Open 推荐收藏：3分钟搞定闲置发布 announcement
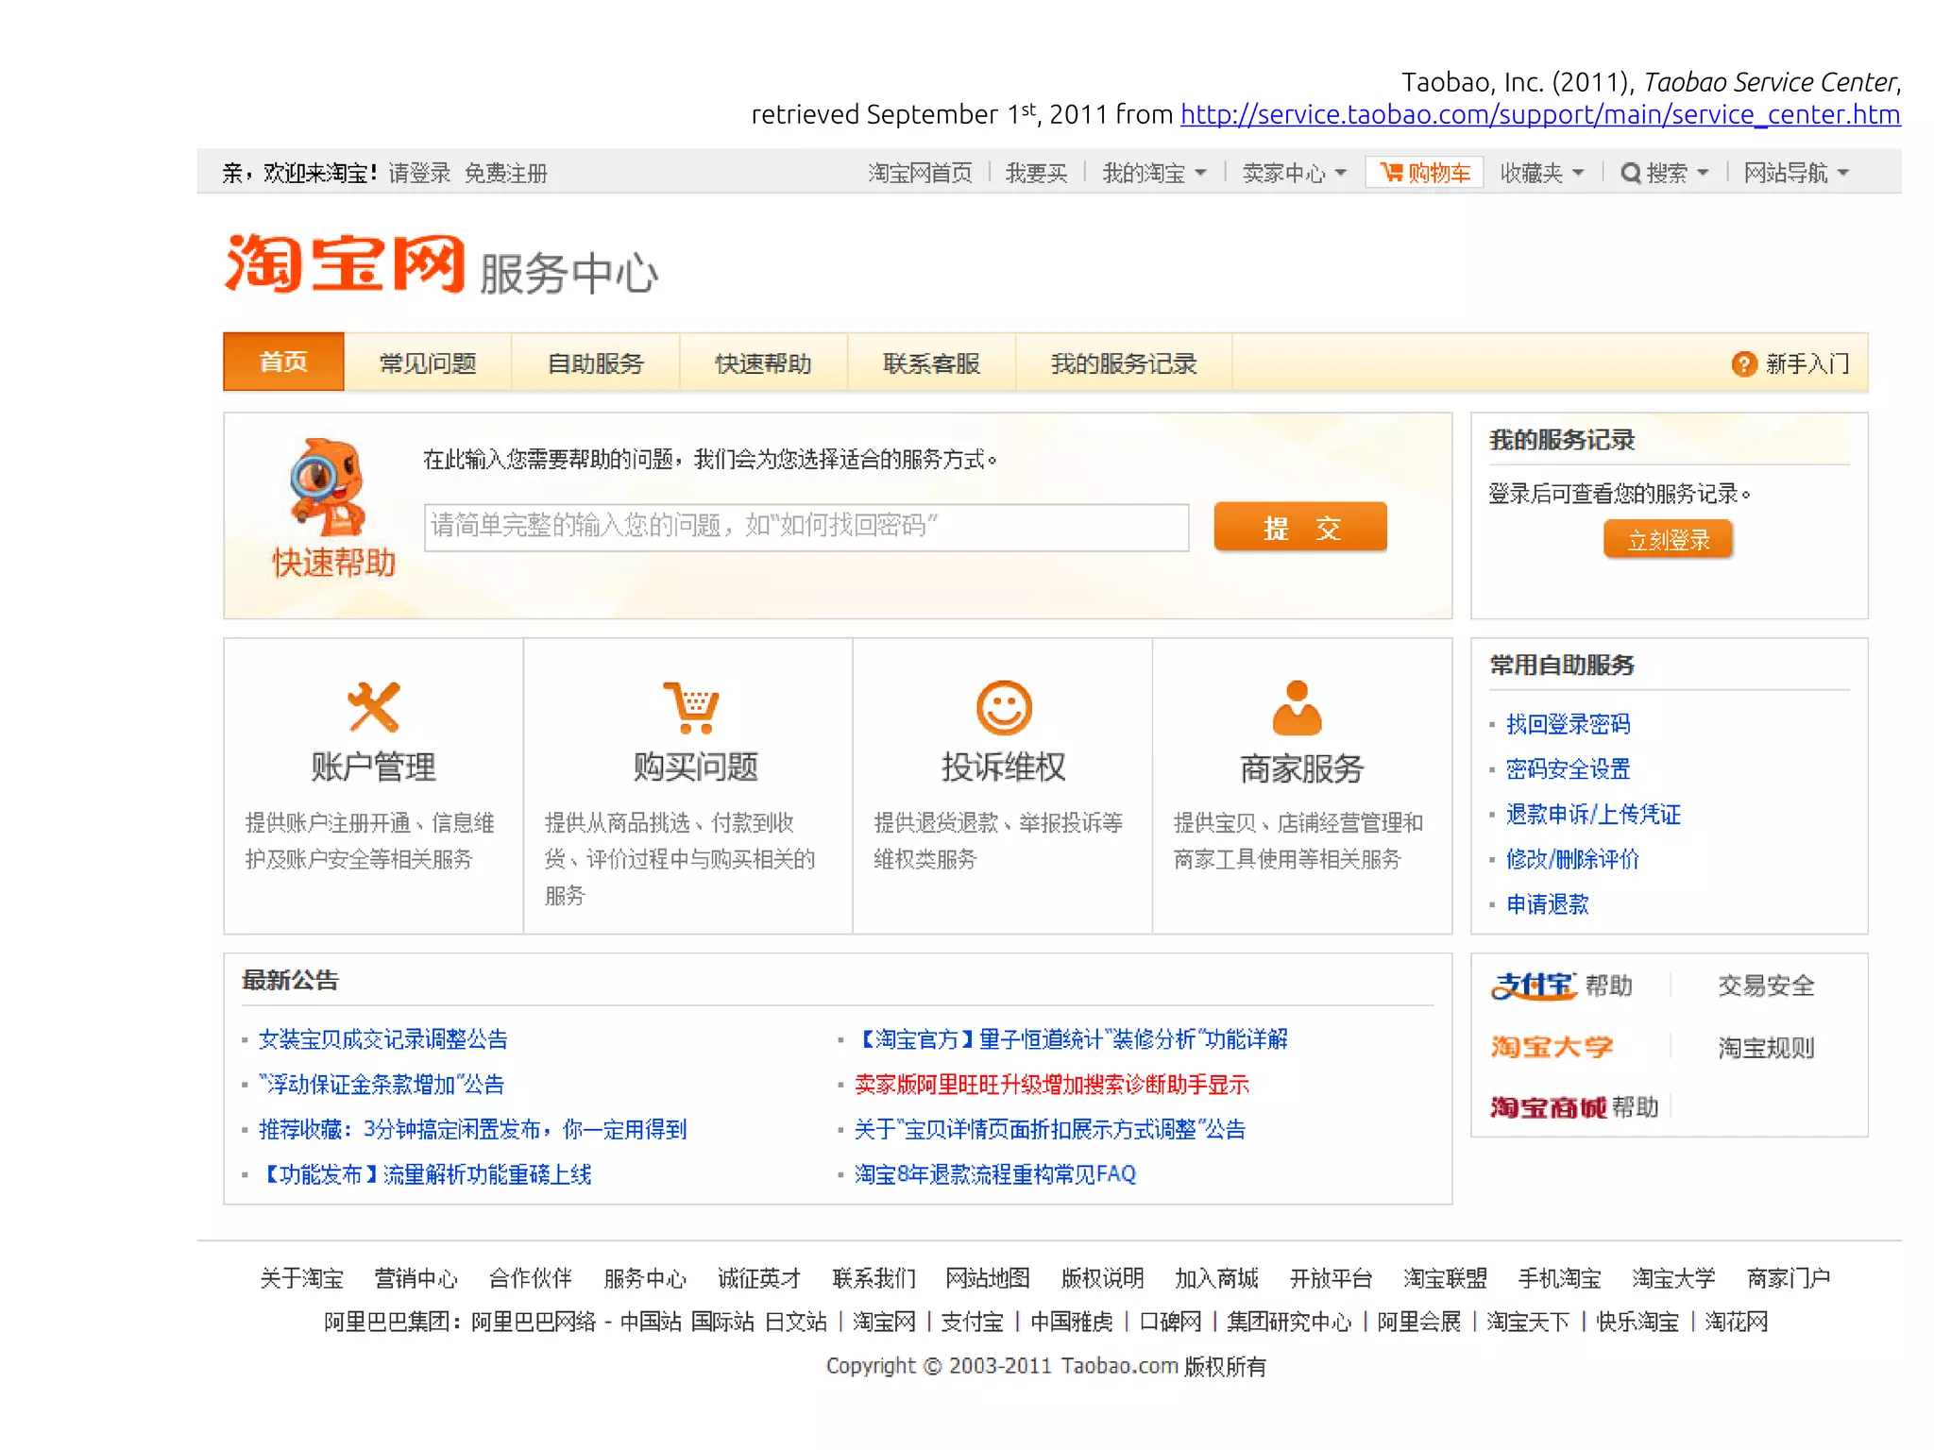 coord(472,1129)
